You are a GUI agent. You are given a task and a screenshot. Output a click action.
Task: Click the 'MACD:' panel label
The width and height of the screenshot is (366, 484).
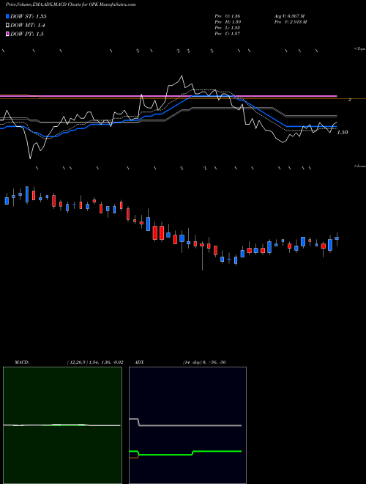point(21,362)
